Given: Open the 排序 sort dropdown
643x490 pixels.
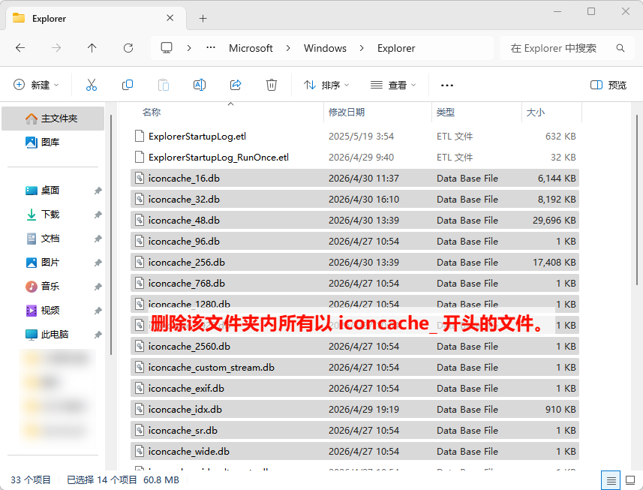Looking at the screenshot, I should (x=326, y=85).
